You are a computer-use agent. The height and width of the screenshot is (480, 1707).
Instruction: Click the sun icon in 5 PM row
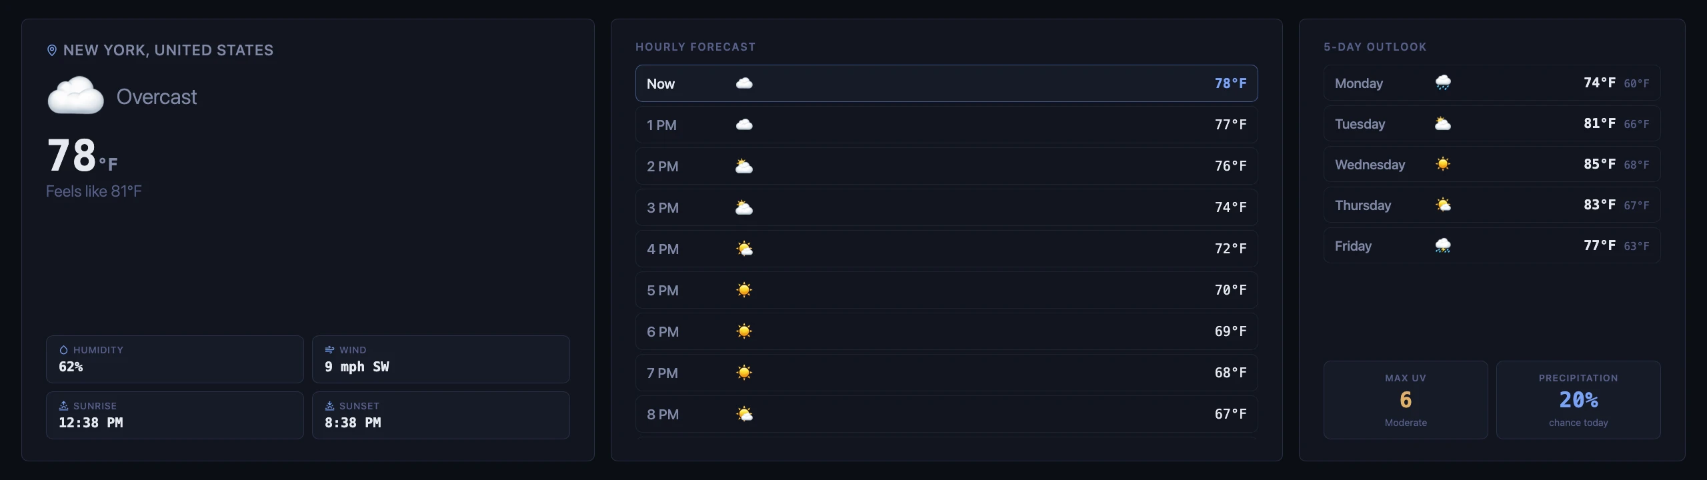(744, 290)
